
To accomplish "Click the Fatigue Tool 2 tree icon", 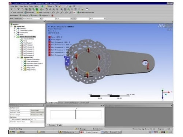I will tap(25, 70).
